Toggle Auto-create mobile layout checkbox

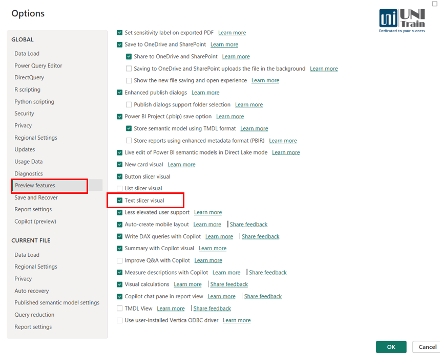(x=119, y=225)
